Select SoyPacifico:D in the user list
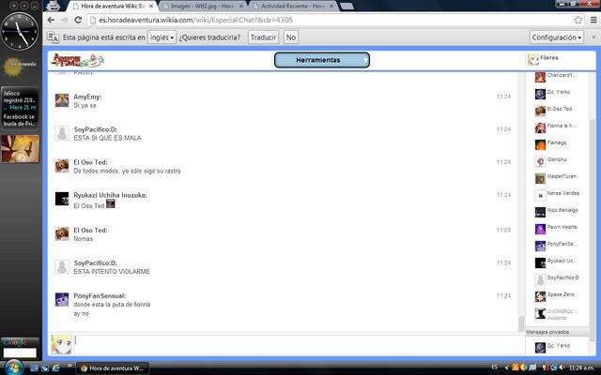The image size is (601, 375). pos(557,279)
